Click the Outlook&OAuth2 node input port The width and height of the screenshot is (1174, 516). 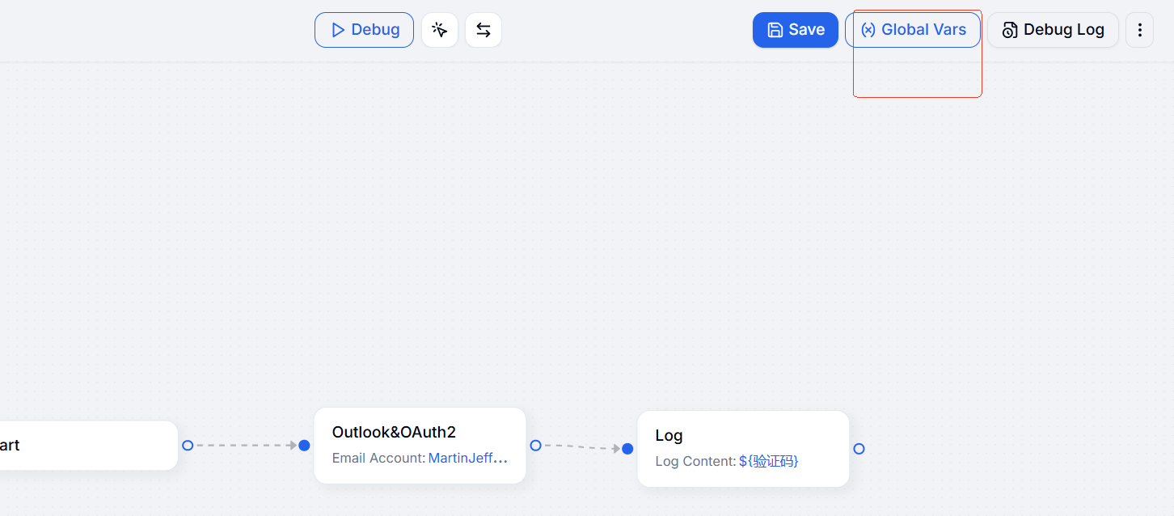(304, 445)
